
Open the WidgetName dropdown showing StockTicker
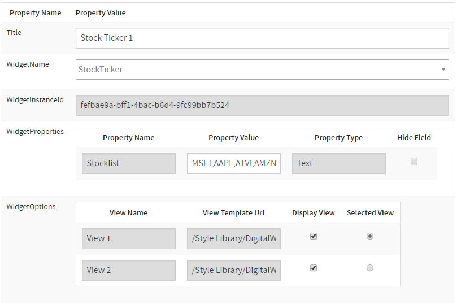[x=262, y=70]
